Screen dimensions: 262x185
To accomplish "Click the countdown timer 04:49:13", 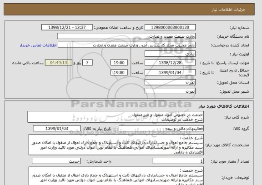I will (59, 63).
